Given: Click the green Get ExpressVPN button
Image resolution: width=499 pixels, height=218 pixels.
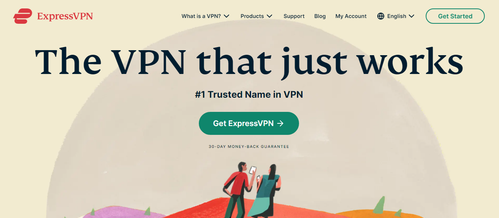Looking at the screenshot, I should [x=249, y=123].
